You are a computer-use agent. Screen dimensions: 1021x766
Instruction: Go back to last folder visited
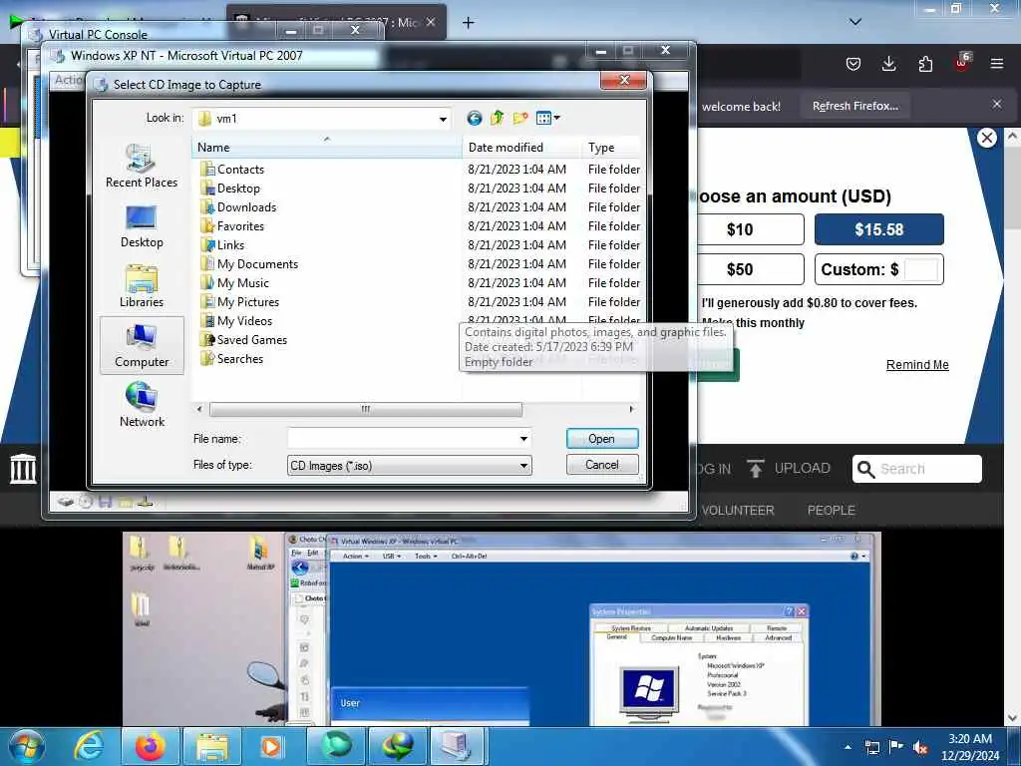pyautogui.click(x=474, y=118)
